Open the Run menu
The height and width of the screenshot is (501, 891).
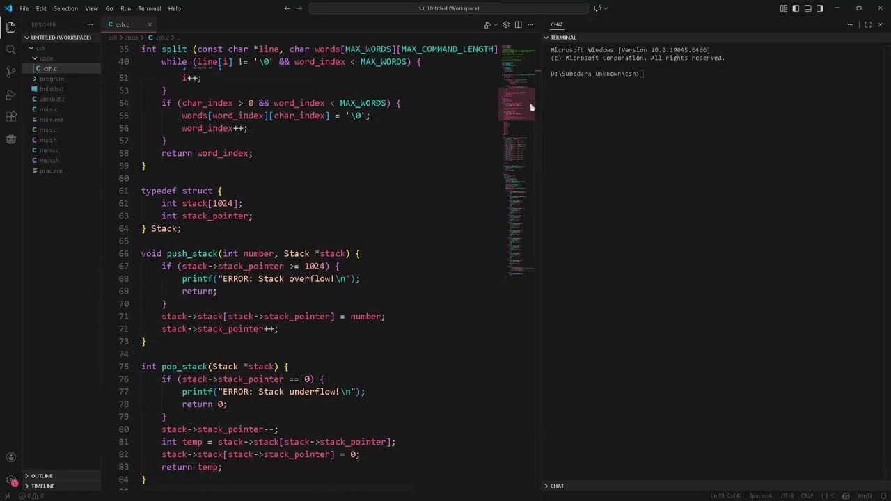tap(125, 8)
